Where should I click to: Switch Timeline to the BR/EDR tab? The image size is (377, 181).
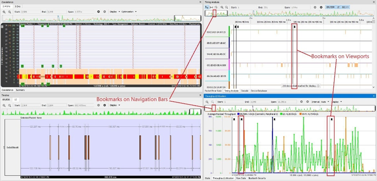pyautogui.click(x=6, y=99)
